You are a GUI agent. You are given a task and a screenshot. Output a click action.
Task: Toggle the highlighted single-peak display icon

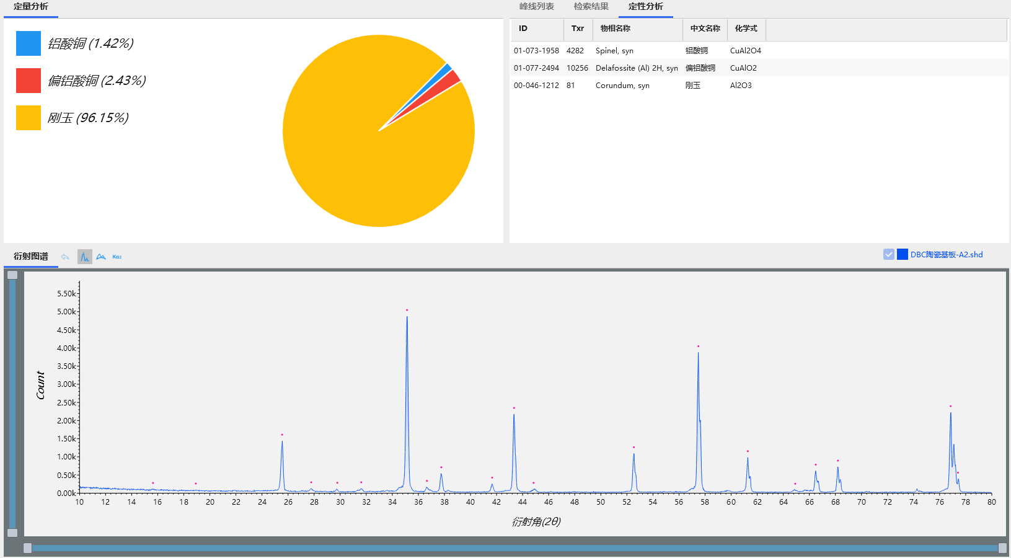click(84, 257)
